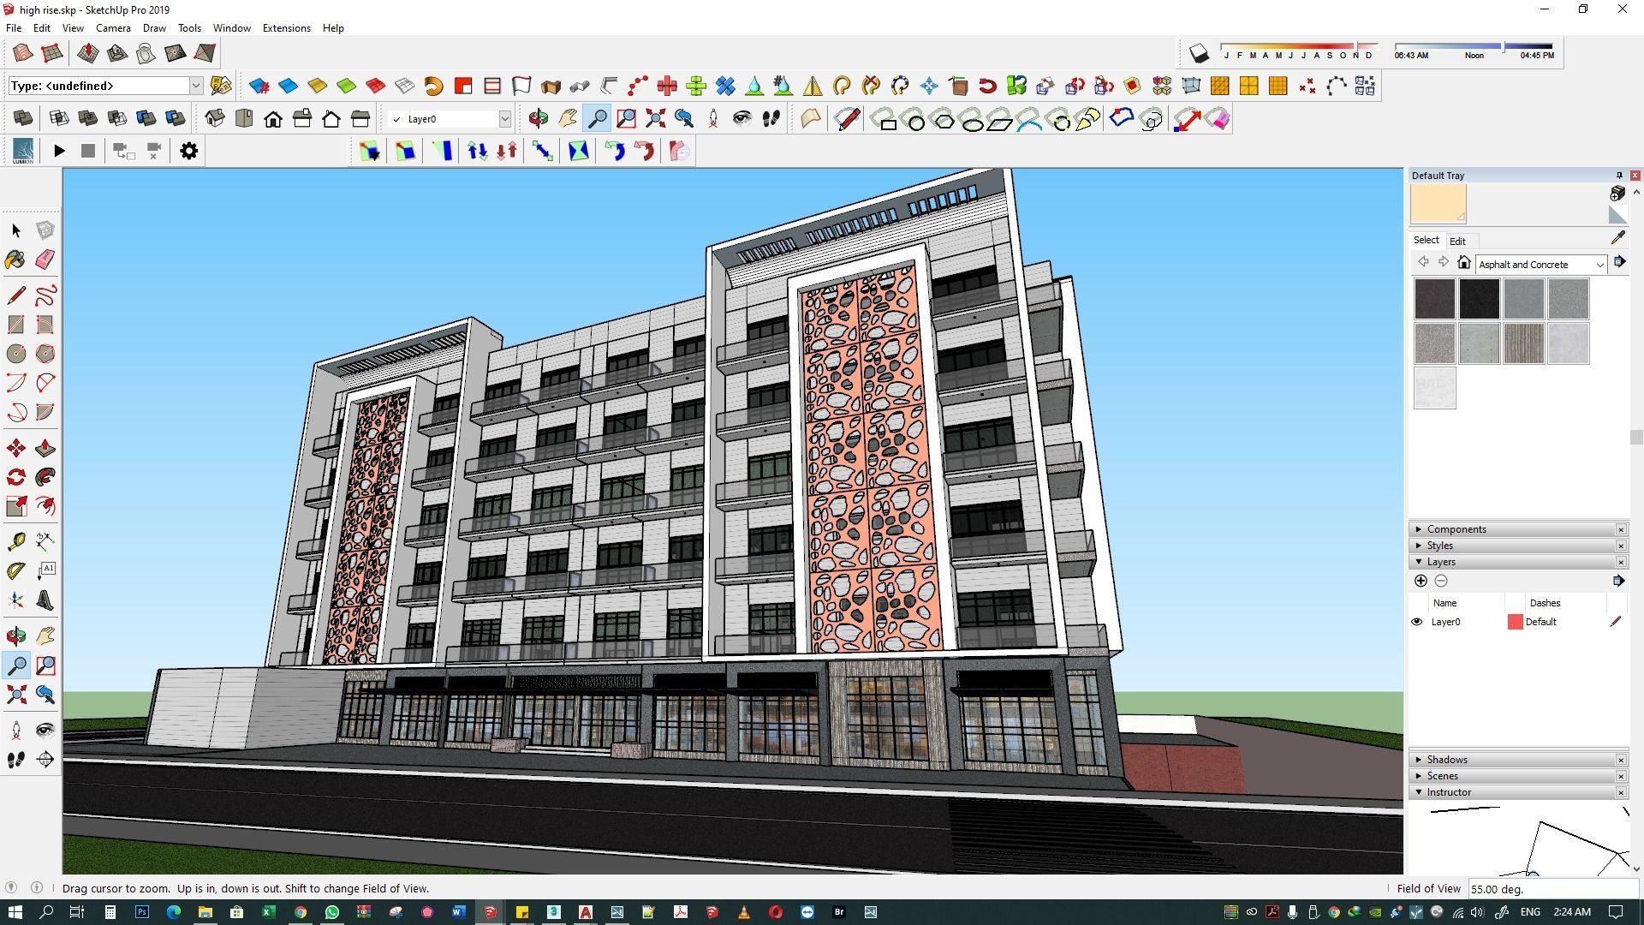This screenshot has height=925, width=1644.
Task: Select the black asphalt material thumbnail
Action: pyautogui.click(x=1479, y=299)
